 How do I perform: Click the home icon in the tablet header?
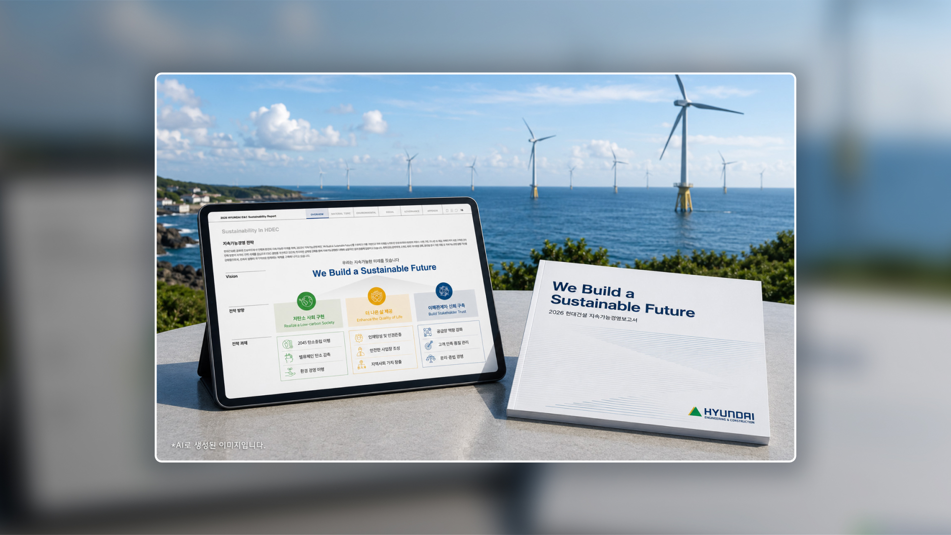pos(447,211)
